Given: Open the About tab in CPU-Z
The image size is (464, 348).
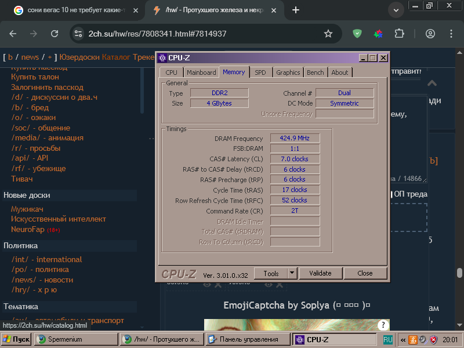Looking at the screenshot, I should point(340,72).
